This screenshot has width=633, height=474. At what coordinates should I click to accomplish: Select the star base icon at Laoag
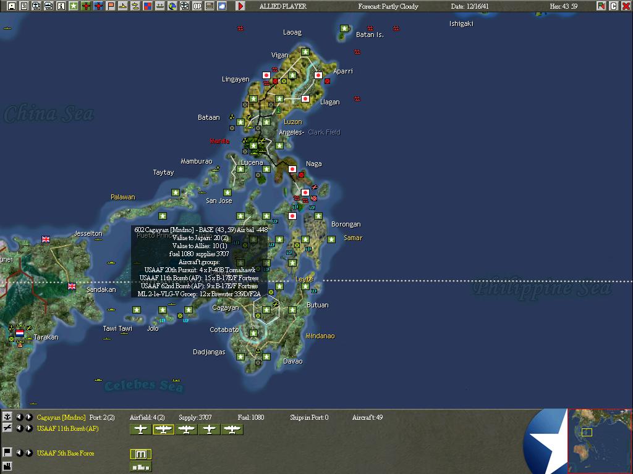point(305,52)
